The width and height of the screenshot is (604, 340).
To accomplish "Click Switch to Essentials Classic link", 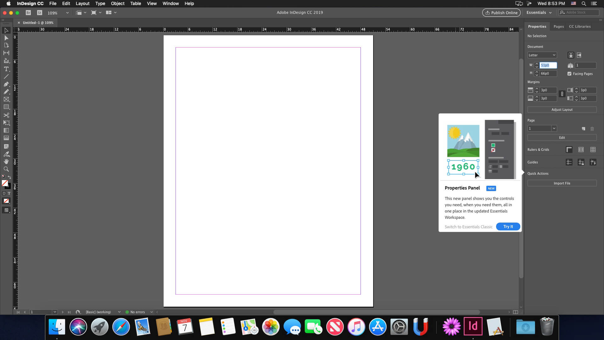I will point(469,227).
